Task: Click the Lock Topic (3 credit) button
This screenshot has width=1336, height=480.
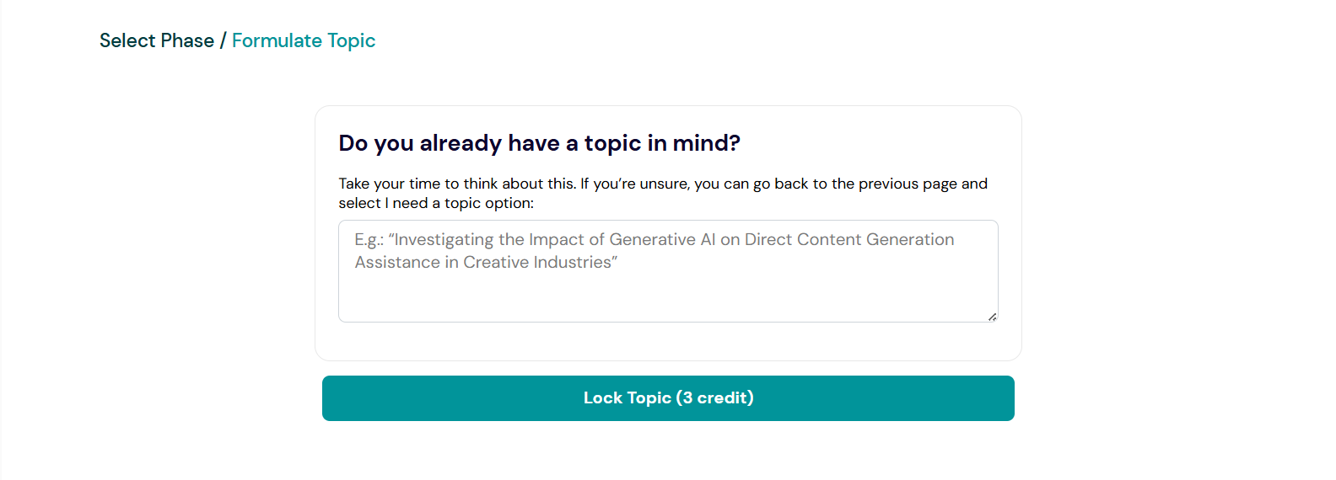Action: (x=668, y=398)
